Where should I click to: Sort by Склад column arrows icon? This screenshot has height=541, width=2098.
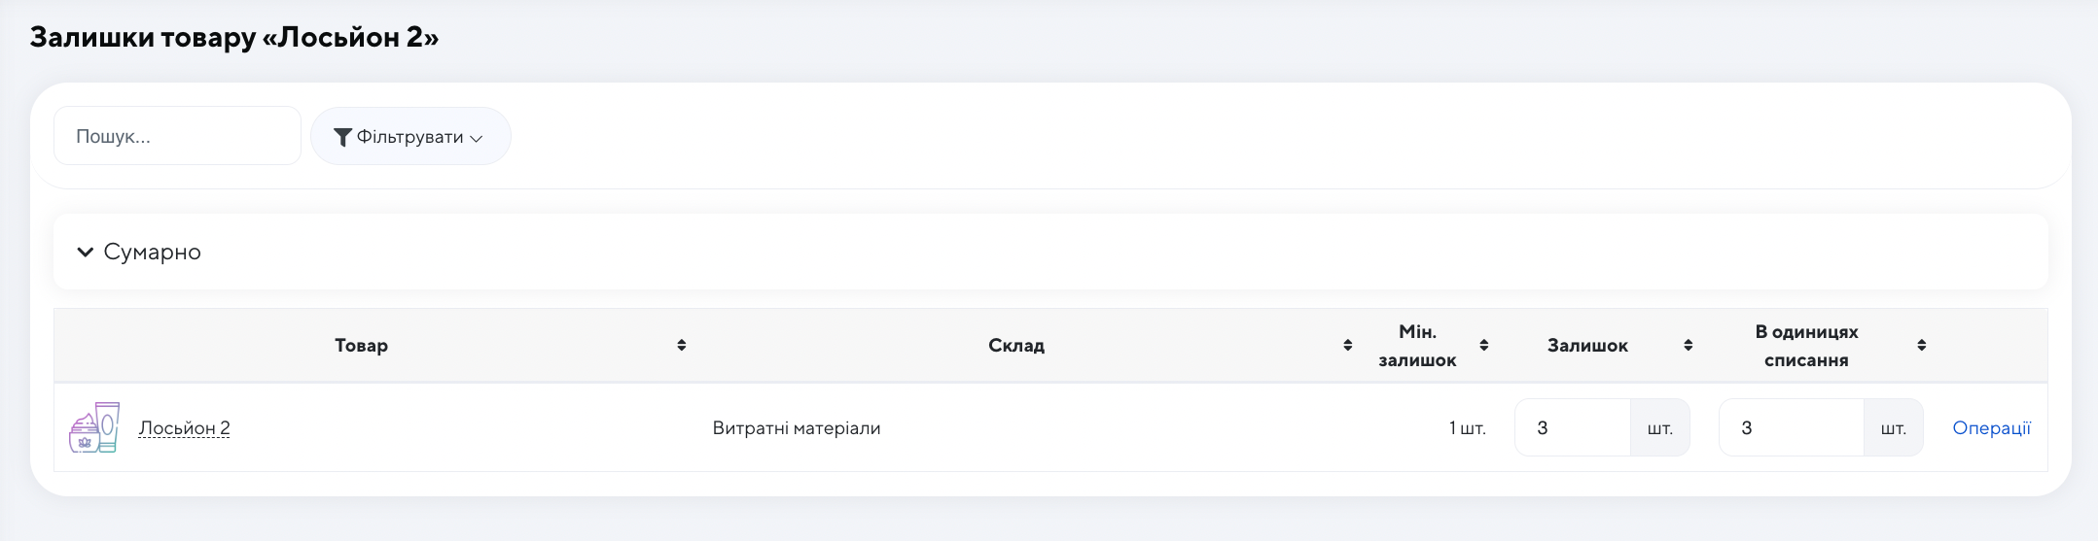tap(1347, 345)
